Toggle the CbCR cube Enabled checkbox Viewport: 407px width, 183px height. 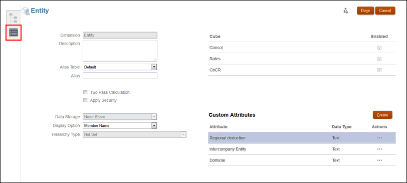[x=379, y=70]
